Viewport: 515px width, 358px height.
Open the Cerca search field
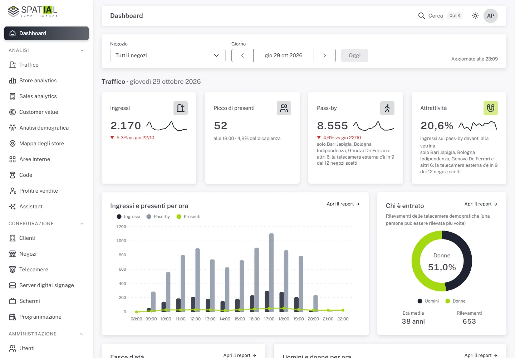(x=440, y=16)
